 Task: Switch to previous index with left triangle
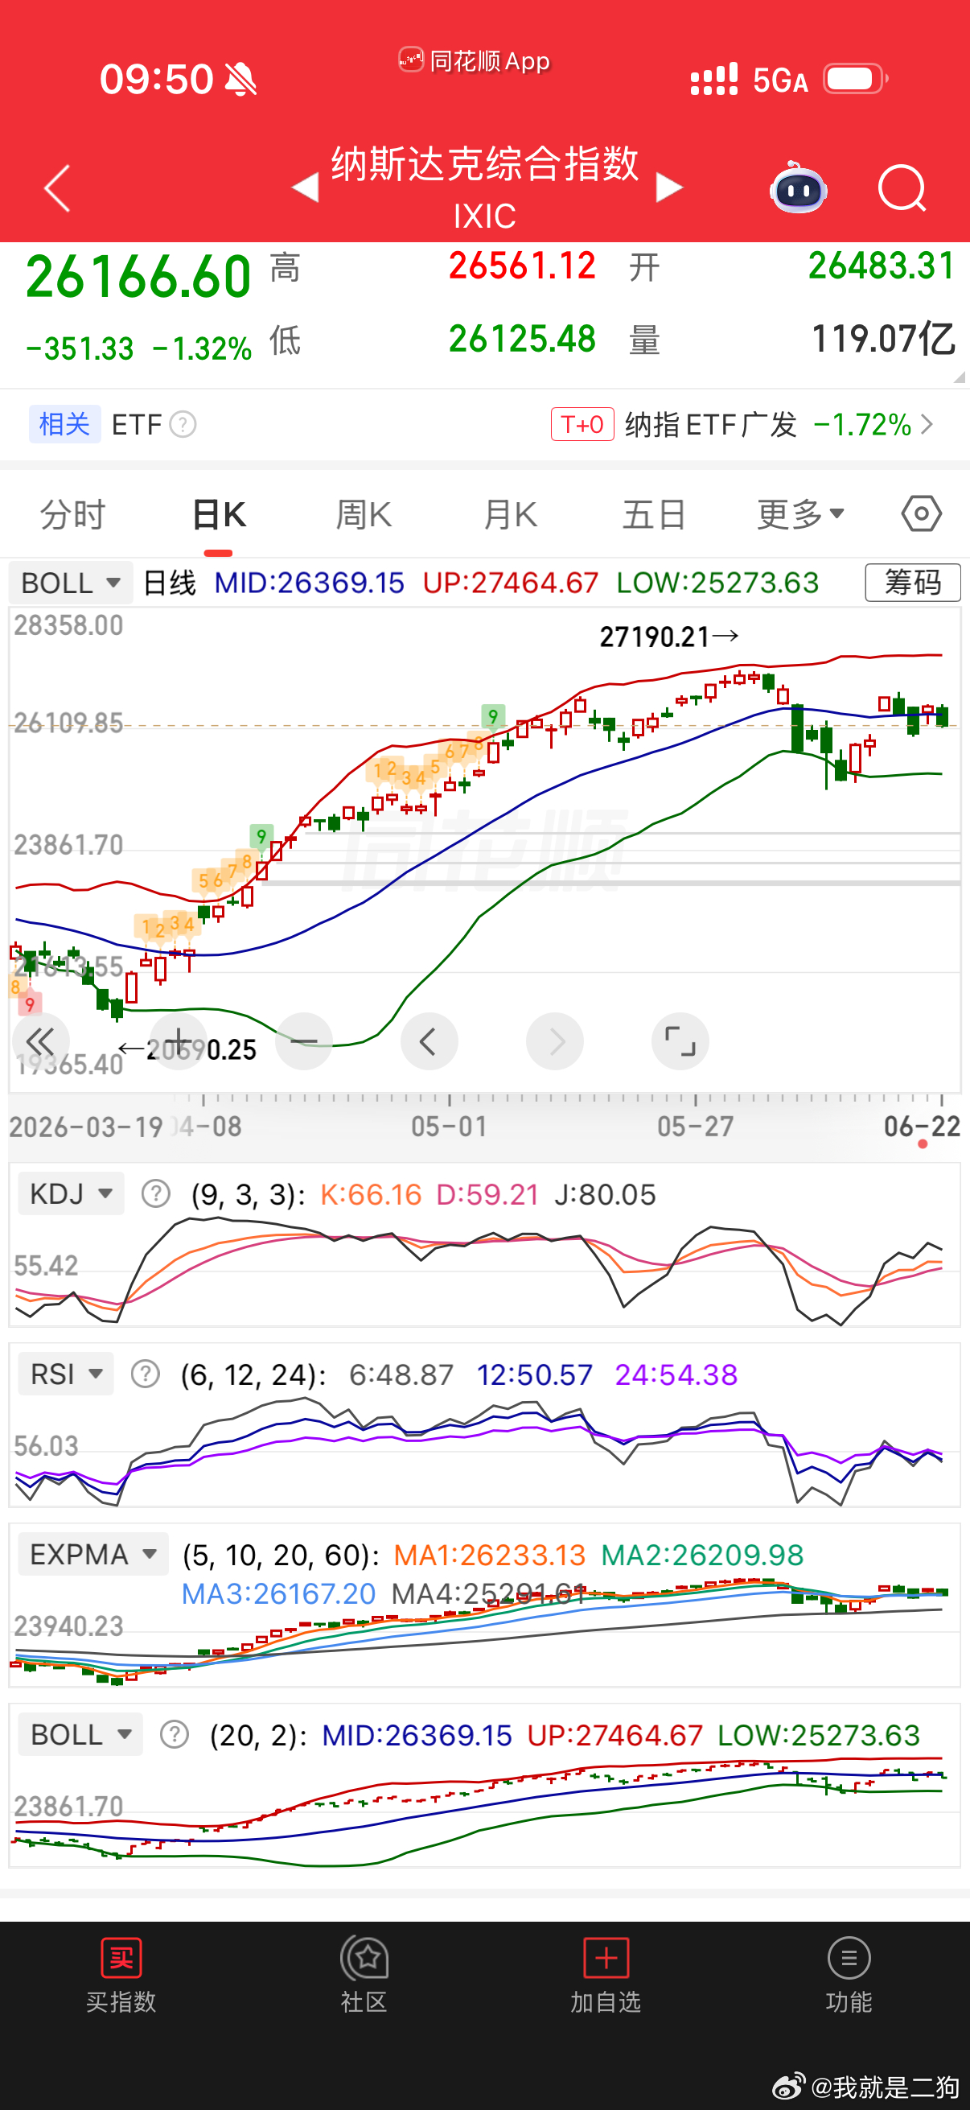tap(306, 187)
